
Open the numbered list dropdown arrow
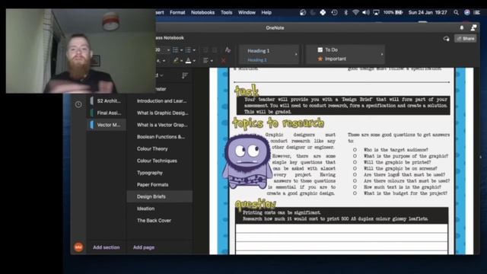(x=194, y=50)
